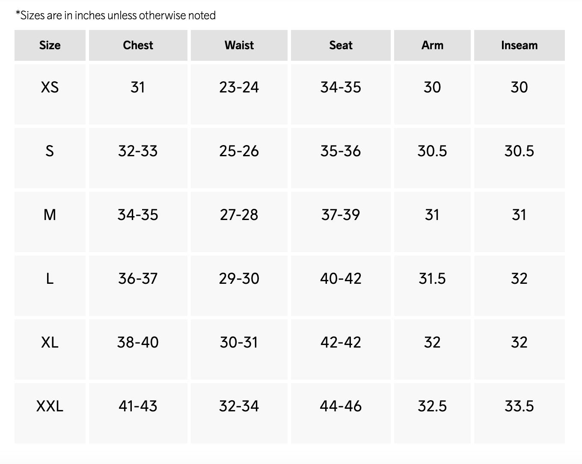
Task: Click the L size row label
Action: (50, 279)
